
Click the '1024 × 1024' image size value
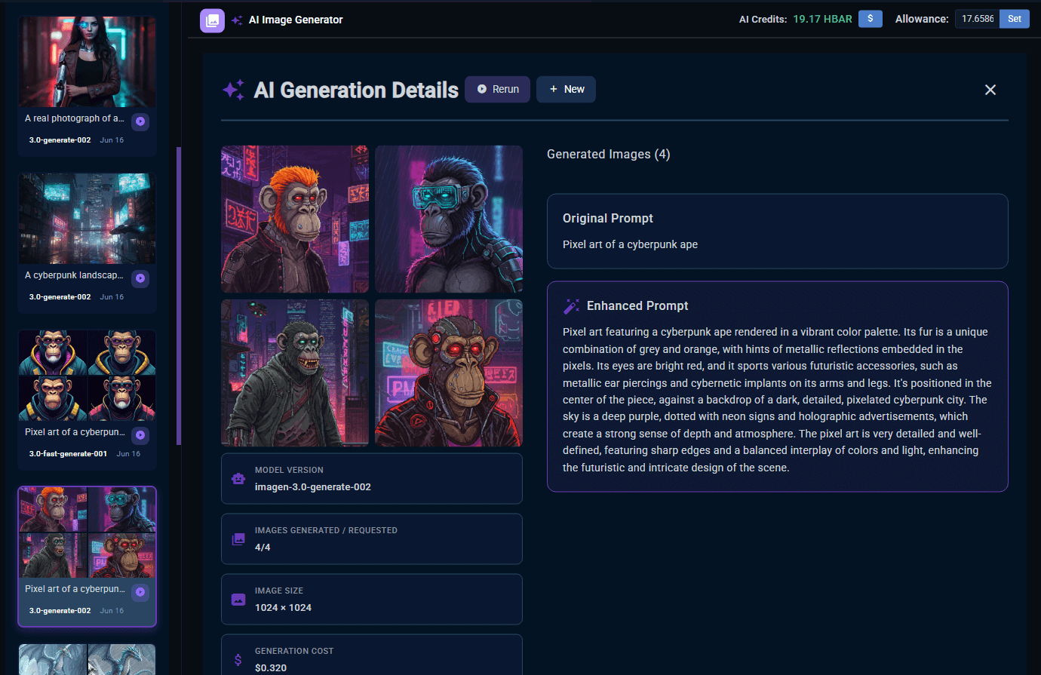[283, 608]
